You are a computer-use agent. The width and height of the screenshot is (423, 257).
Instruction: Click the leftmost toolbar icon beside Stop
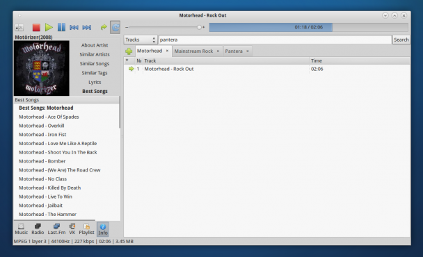[x=19, y=27]
